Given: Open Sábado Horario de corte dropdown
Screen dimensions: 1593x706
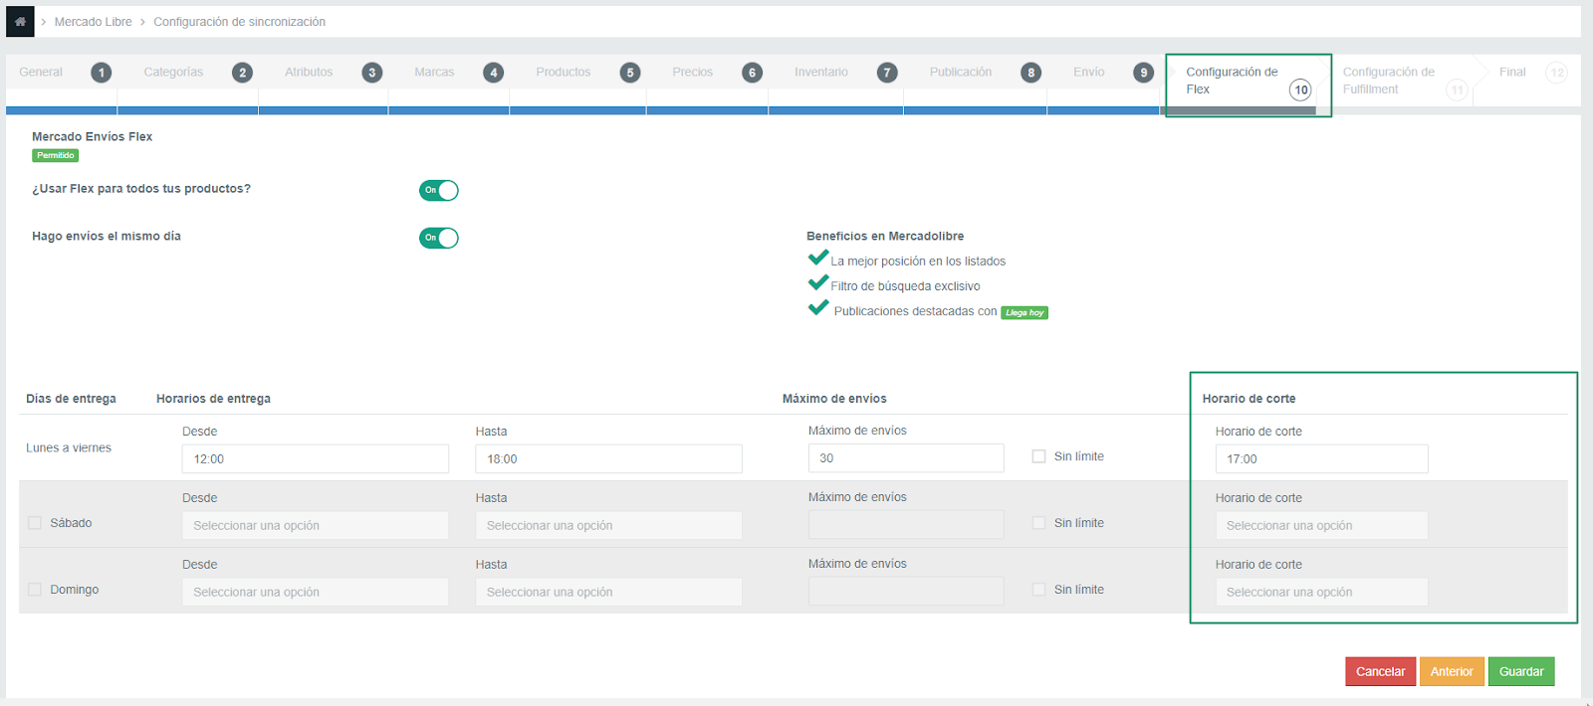Looking at the screenshot, I should (1321, 525).
